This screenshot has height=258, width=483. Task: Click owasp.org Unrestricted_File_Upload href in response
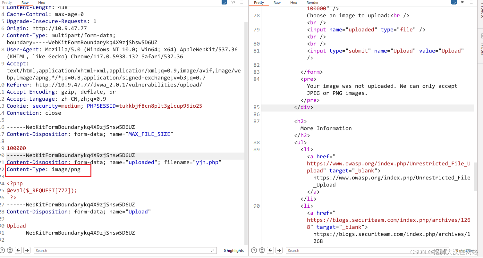pyautogui.click(x=389, y=167)
